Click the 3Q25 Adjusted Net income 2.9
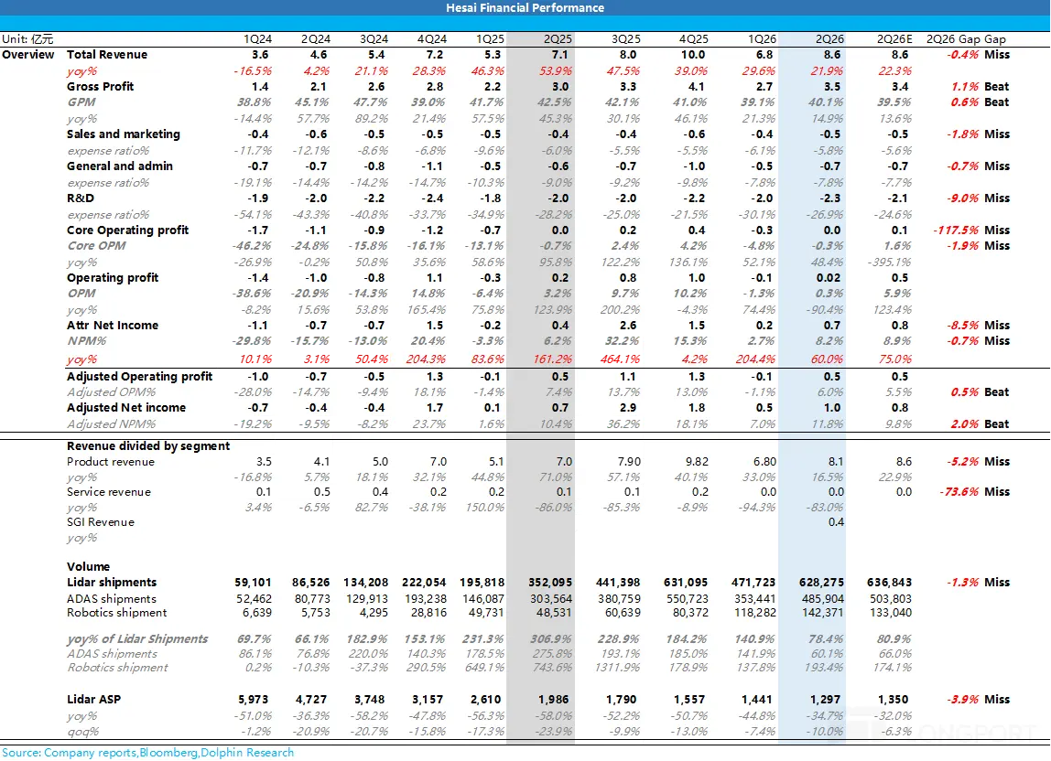Screen dimensions: 1051x761 628,408
